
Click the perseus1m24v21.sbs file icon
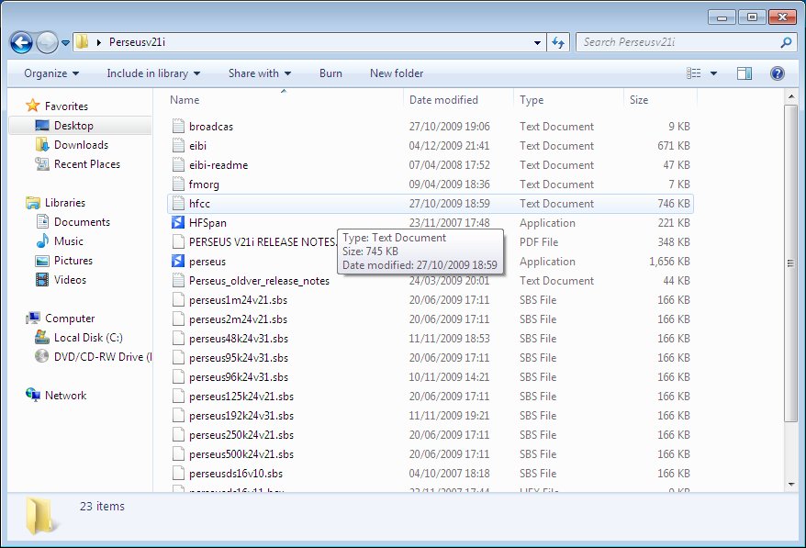tap(178, 300)
